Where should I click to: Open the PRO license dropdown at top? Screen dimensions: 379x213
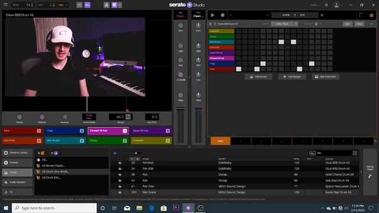[x=315, y=5]
